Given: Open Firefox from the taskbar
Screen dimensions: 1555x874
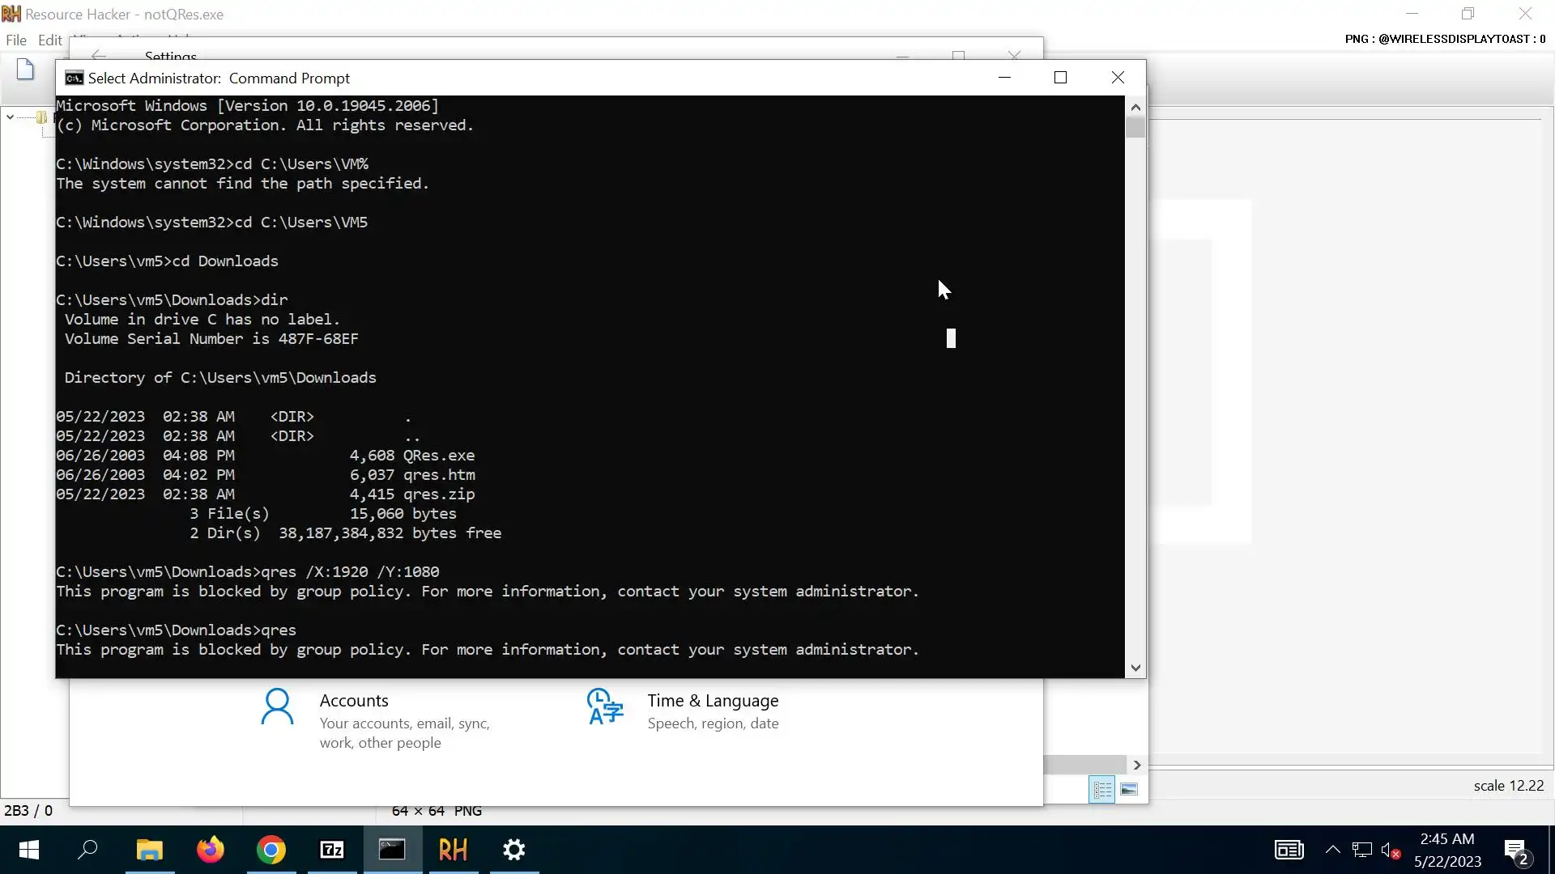Looking at the screenshot, I should click(x=211, y=850).
